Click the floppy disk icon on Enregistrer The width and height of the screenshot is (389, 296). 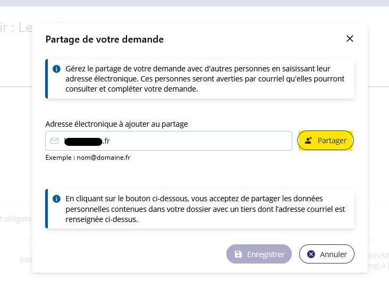[238, 254]
